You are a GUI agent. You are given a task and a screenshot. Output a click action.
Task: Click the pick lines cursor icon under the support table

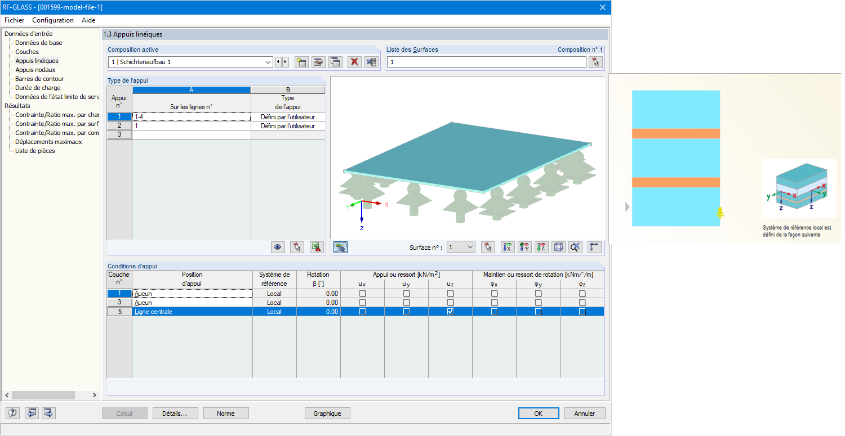[x=297, y=247]
